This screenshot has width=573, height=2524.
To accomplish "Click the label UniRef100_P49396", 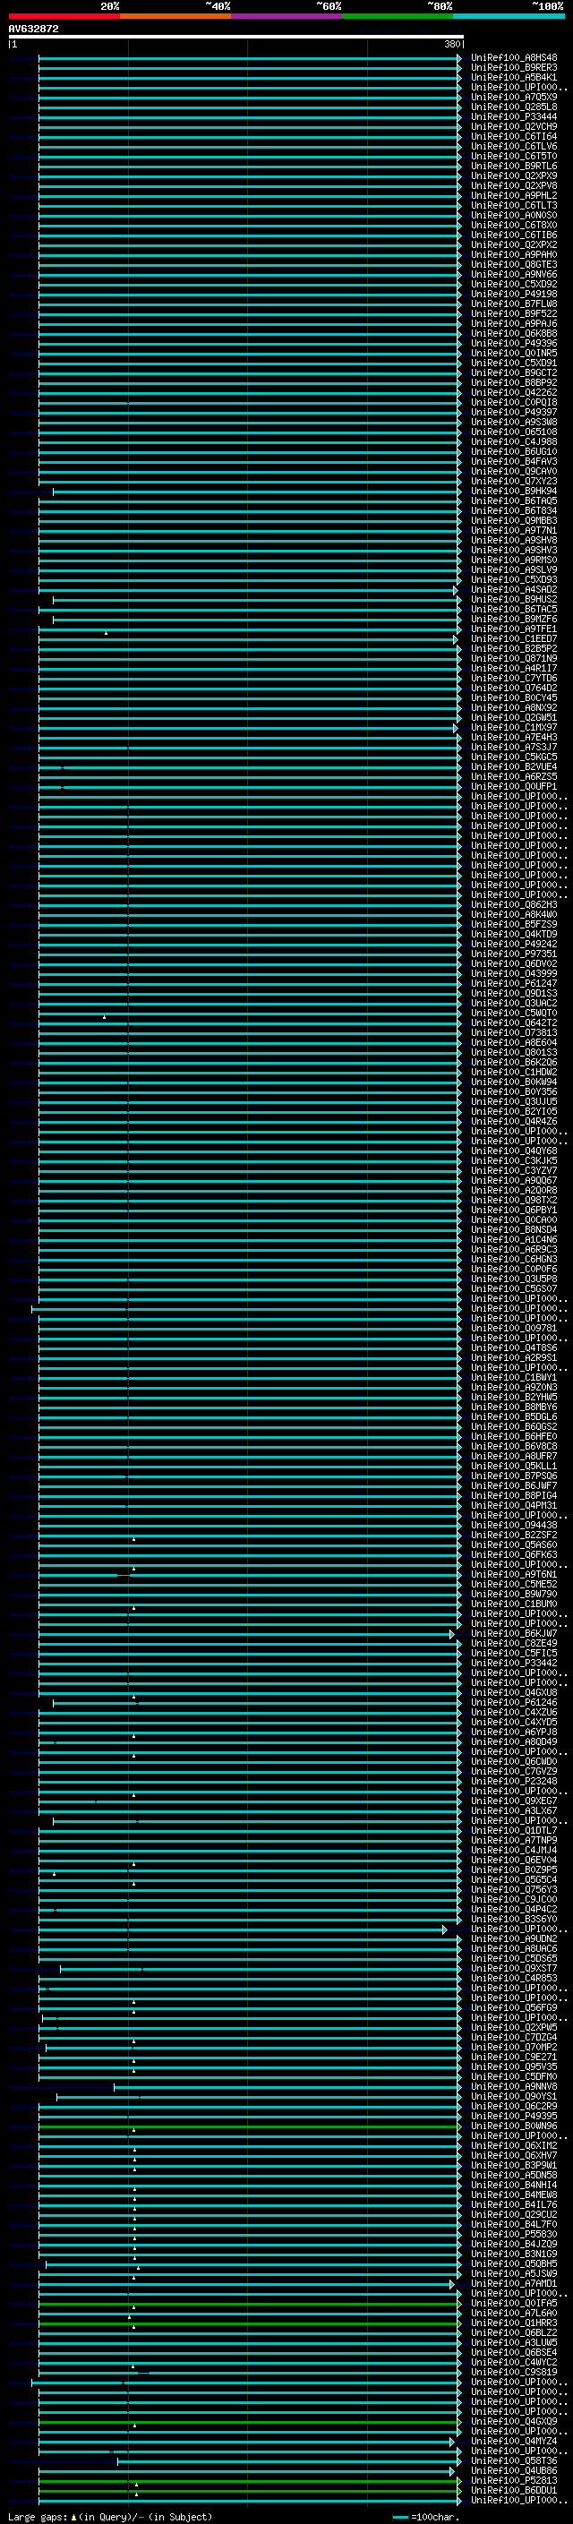I will 514,344.
